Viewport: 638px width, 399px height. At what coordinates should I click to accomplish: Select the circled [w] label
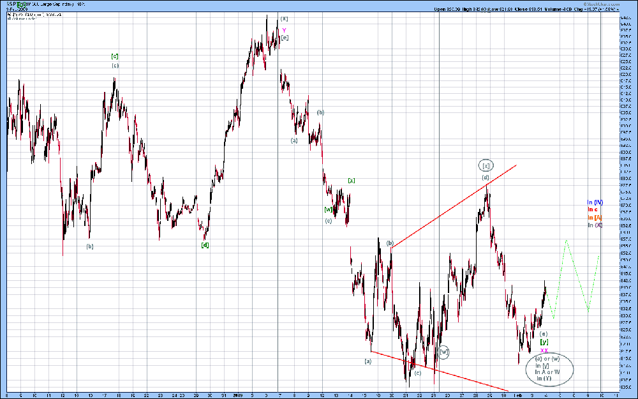pos(444,352)
